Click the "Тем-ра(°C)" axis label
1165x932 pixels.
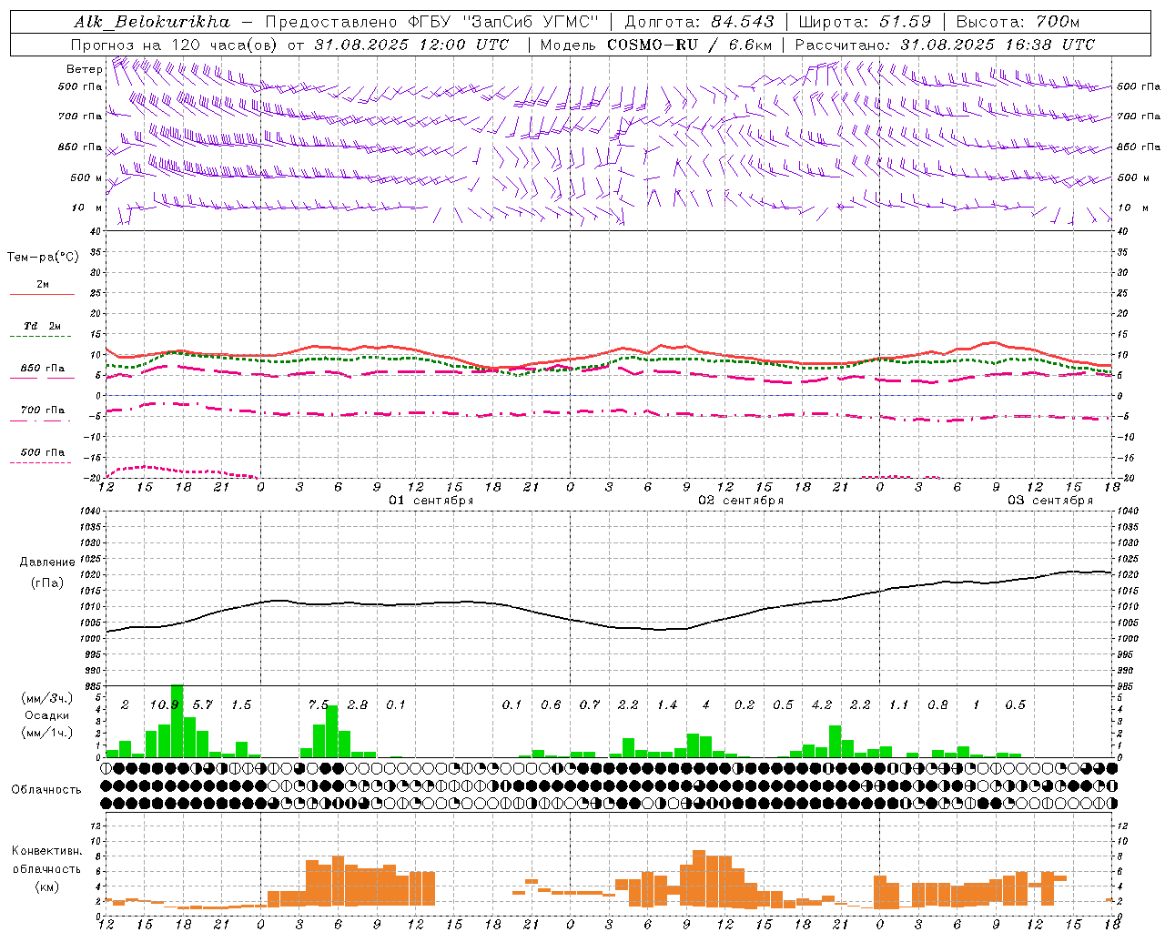(x=43, y=258)
